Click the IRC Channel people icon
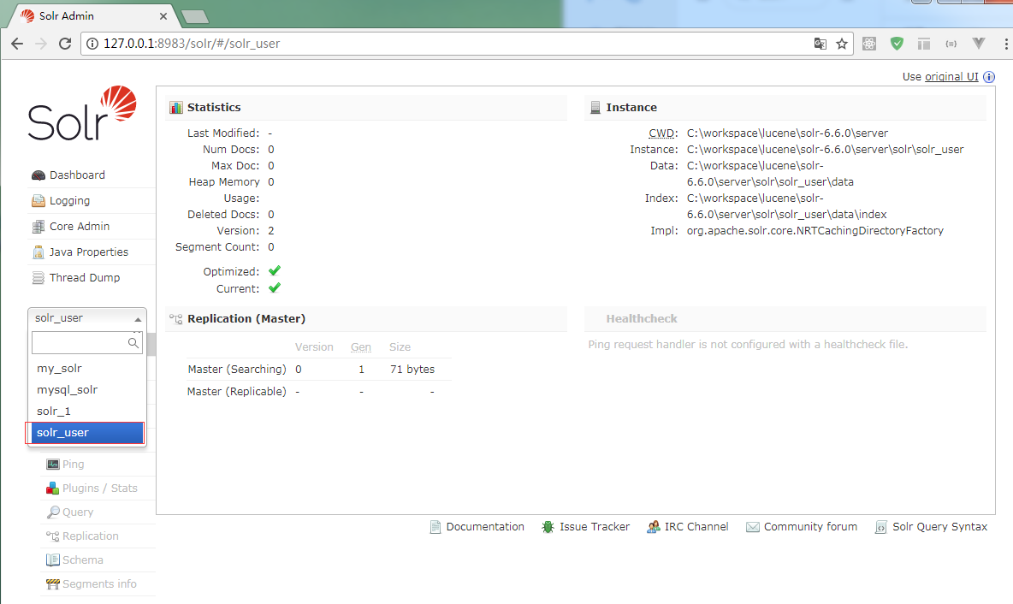Image resolution: width=1013 pixels, height=604 pixels. pos(654,527)
